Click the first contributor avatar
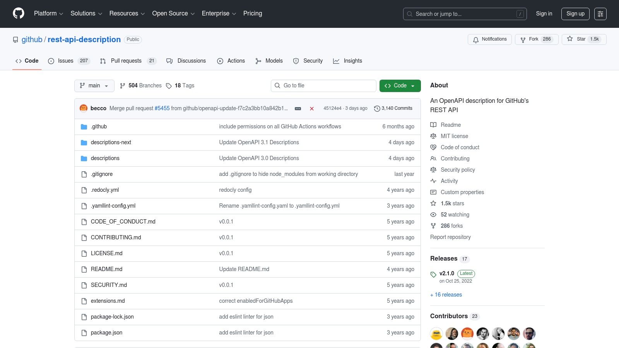This screenshot has height=348, width=619. 436,333
